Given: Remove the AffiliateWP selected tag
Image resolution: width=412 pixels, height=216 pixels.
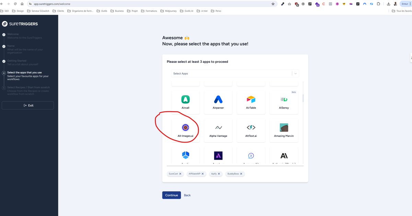Looking at the screenshot, I should (x=203, y=174).
